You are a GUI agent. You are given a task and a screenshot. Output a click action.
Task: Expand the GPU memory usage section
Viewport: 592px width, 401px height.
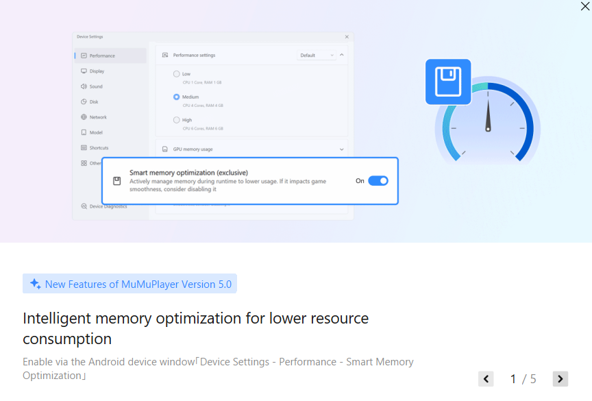point(342,149)
